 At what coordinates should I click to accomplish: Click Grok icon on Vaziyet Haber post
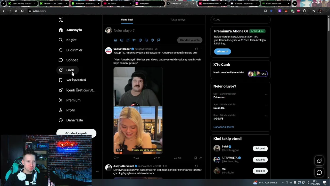pyautogui.click(x=196, y=49)
